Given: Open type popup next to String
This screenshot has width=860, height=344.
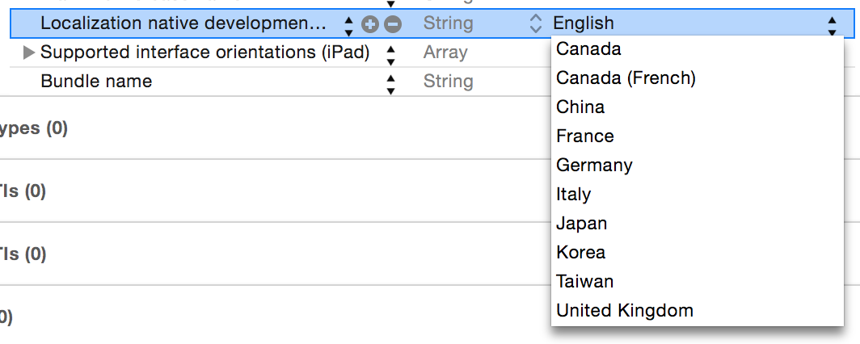Looking at the screenshot, I should (x=535, y=23).
